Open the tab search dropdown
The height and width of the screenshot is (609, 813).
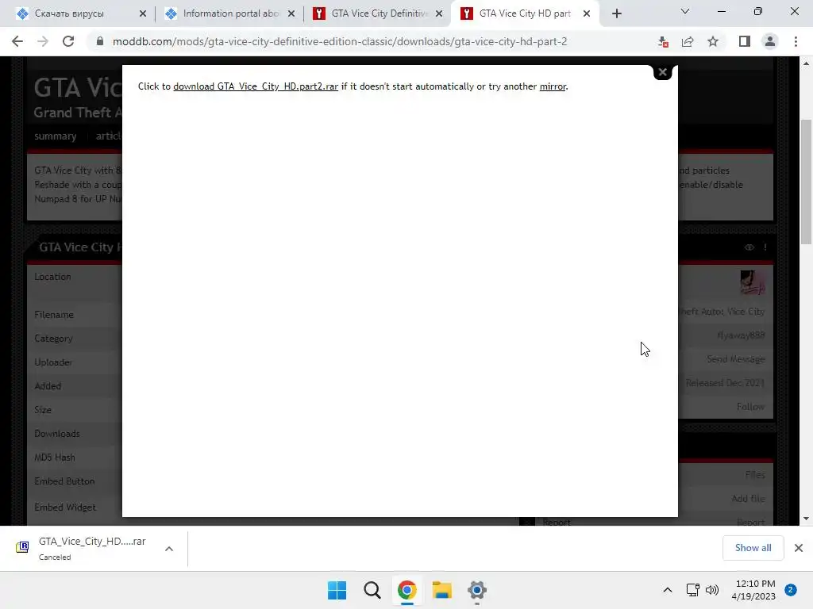pos(685,11)
